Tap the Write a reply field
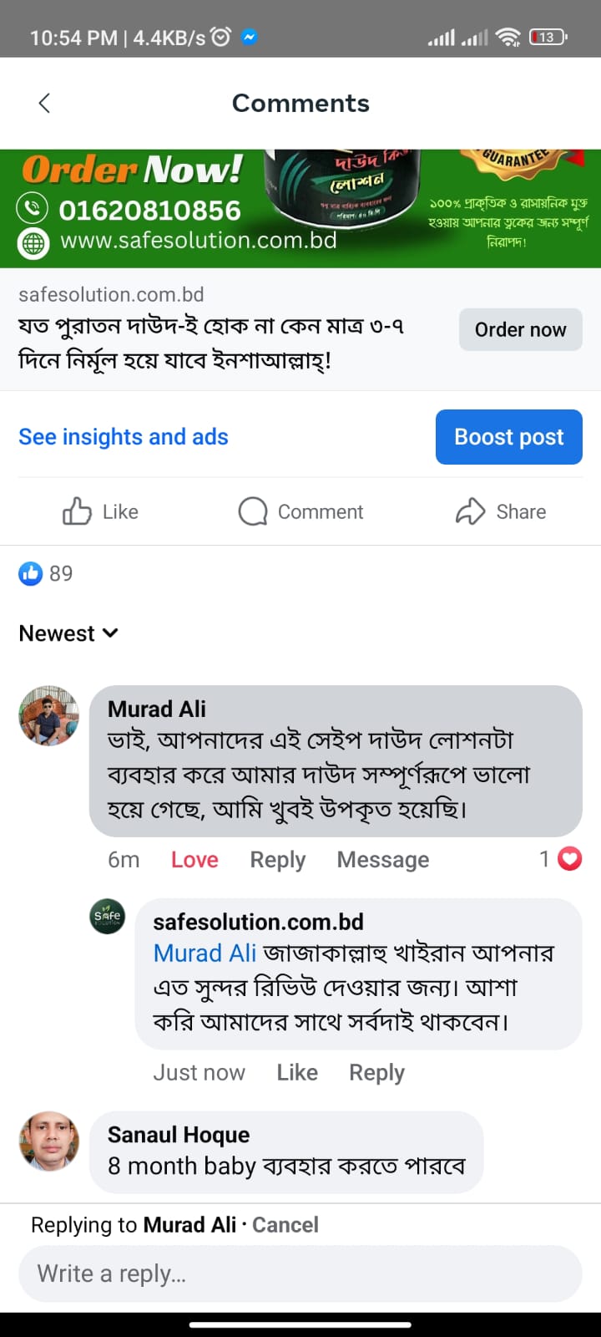The height and width of the screenshot is (1337, 601). click(300, 1273)
